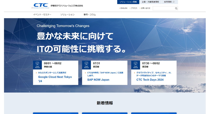Click the search magnifier icon
210x114 pixels.
tap(176, 8)
